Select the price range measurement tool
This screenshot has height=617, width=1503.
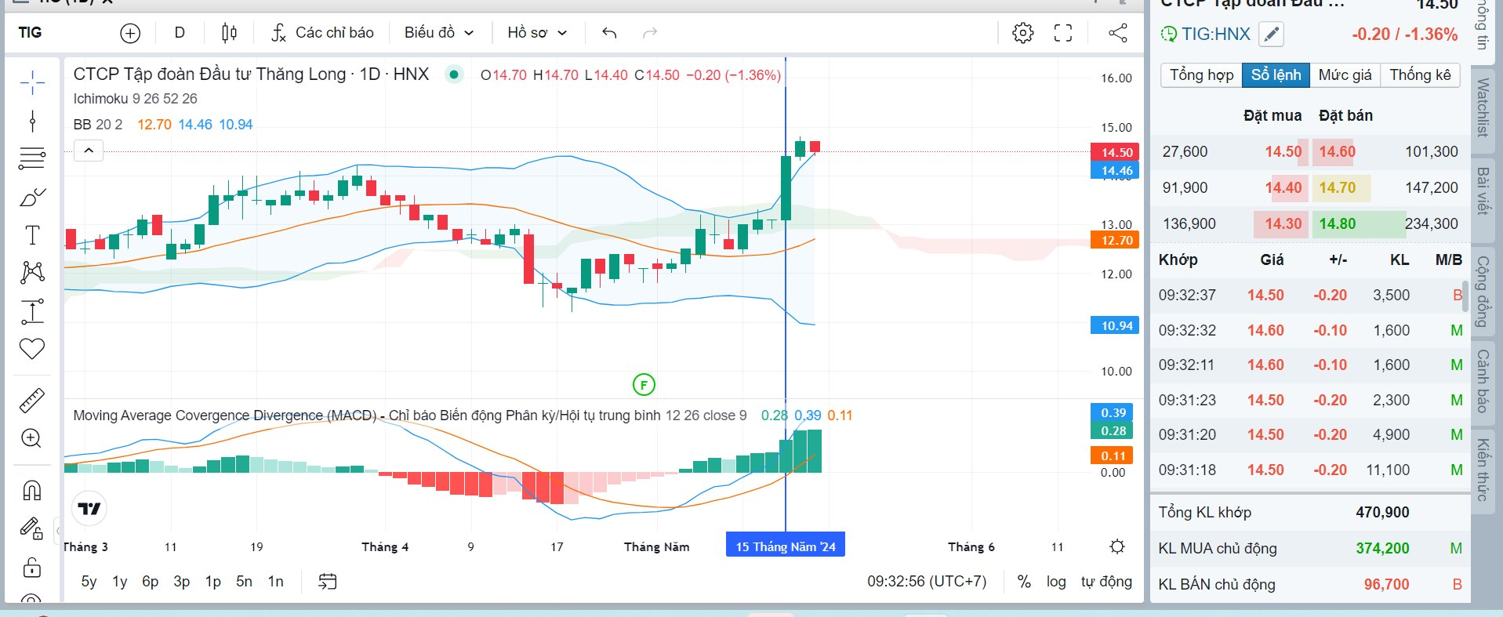pyautogui.click(x=32, y=311)
